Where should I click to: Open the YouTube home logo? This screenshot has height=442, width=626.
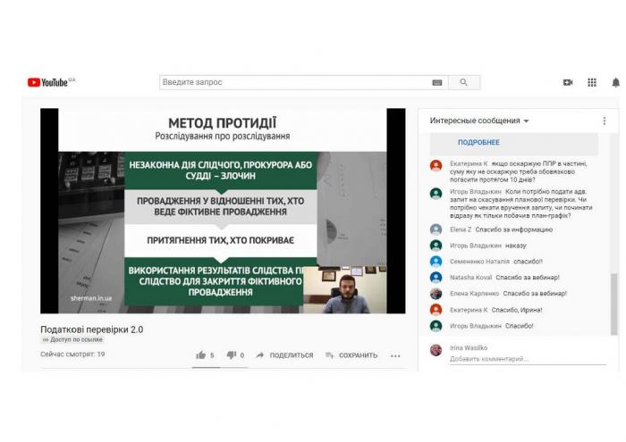pyautogui.click(x=51, y=82)
